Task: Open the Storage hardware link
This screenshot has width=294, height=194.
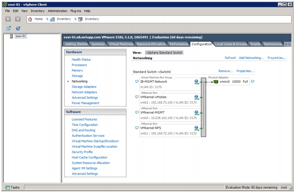Action: (x=77, y=76)
